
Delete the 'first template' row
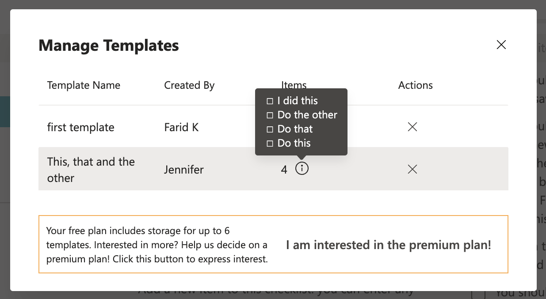(412, 127)
